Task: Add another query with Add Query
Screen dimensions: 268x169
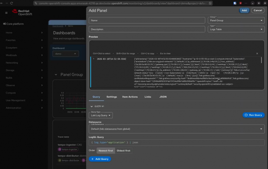Action: (x=100, y=159)
